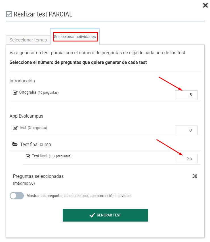This screenshot has width=210, height=242.
Task: Switch to the Seleccionar temas tab
Action: 28,40
